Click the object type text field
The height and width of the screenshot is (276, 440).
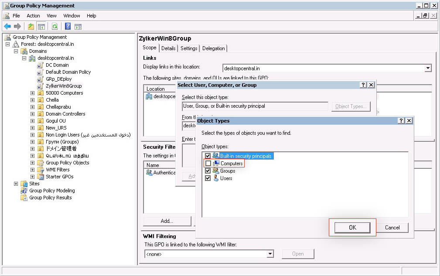tap(255, 106)
